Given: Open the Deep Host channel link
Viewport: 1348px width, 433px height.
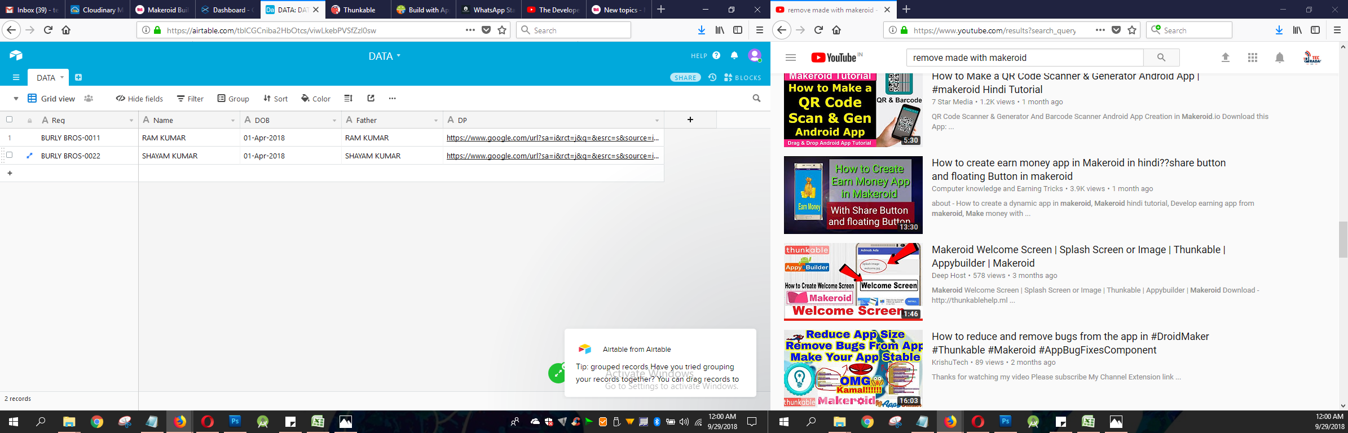Looking at the screenshot, I should coord(949,276).
